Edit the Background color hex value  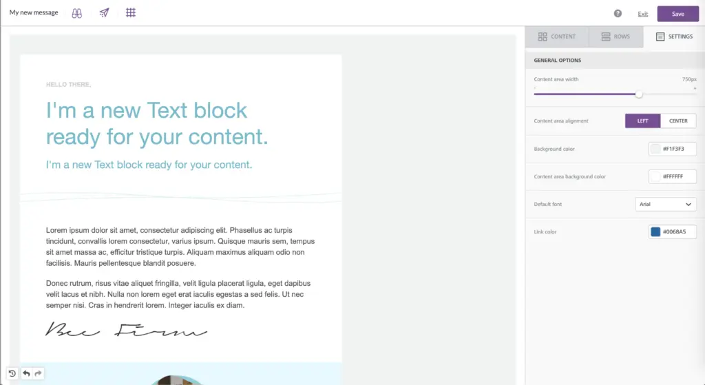[x=673, y=149]
